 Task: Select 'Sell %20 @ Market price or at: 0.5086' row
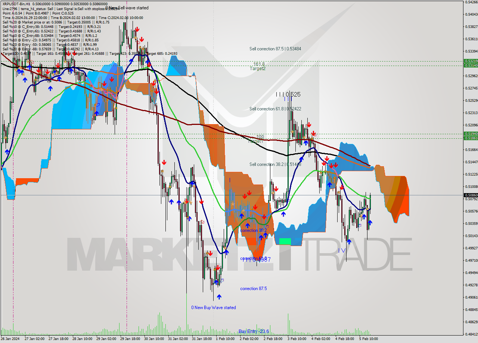[x=56, y=22]
